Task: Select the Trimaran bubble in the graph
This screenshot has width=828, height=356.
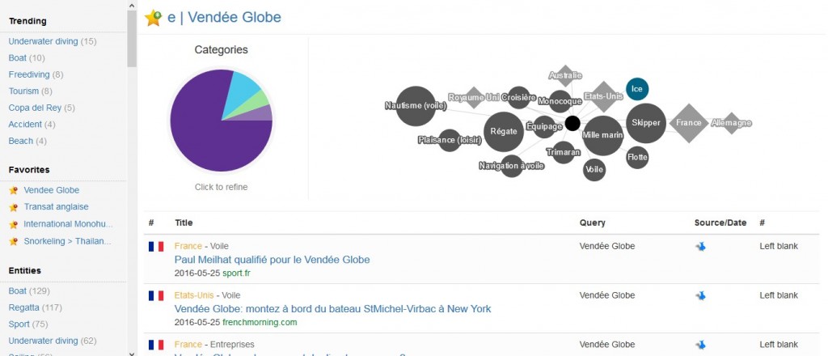Action: tap(564, 153)
